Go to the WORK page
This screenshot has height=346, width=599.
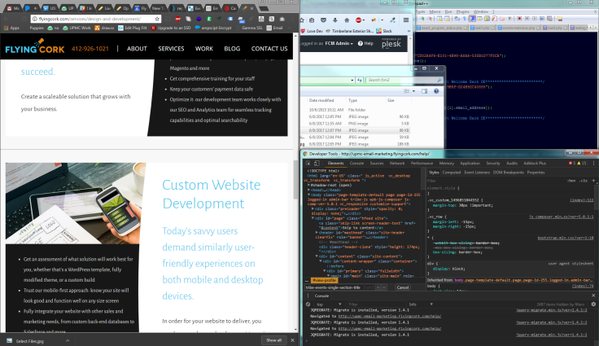204,49
